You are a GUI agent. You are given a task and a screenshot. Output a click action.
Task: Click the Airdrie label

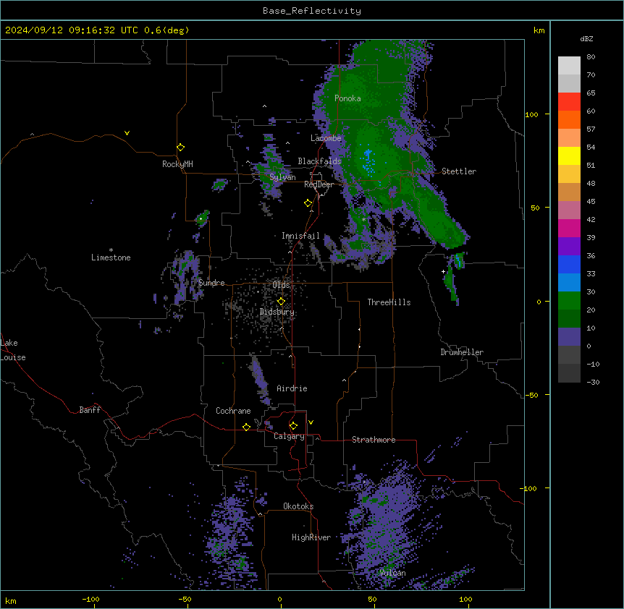tap(292, 388)
